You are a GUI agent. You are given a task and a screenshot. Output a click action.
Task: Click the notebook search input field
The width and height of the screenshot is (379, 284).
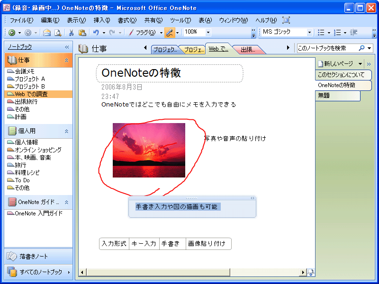pyautogui.click(x=327, y=48)
